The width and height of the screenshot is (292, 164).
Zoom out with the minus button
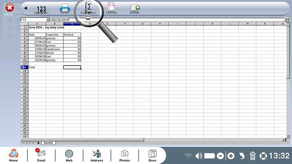pyautogui.click(x=220, y=156)
